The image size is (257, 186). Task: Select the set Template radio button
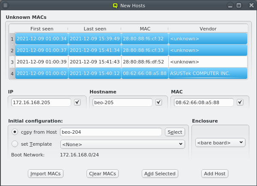pyautogui.click(x=15, y=144)
